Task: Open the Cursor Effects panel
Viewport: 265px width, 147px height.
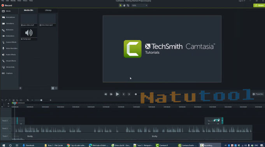Action: click(x=9, y=42)
